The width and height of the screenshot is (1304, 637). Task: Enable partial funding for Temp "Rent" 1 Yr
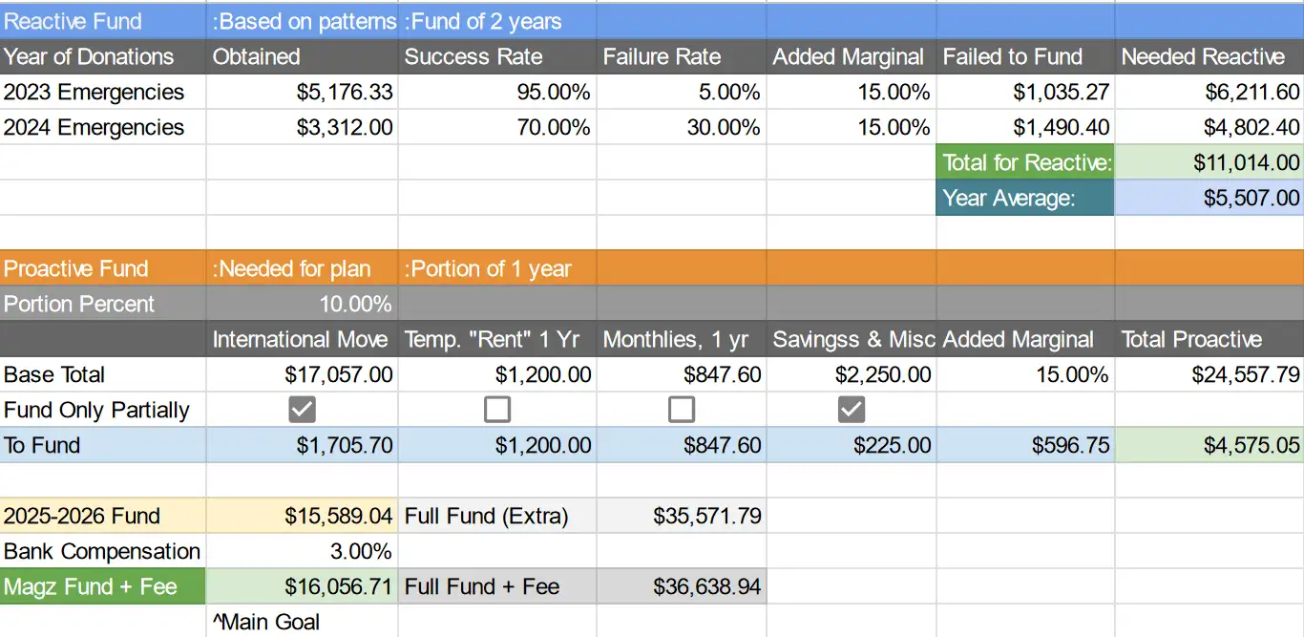pyautogui.click(x=496, y=410)
